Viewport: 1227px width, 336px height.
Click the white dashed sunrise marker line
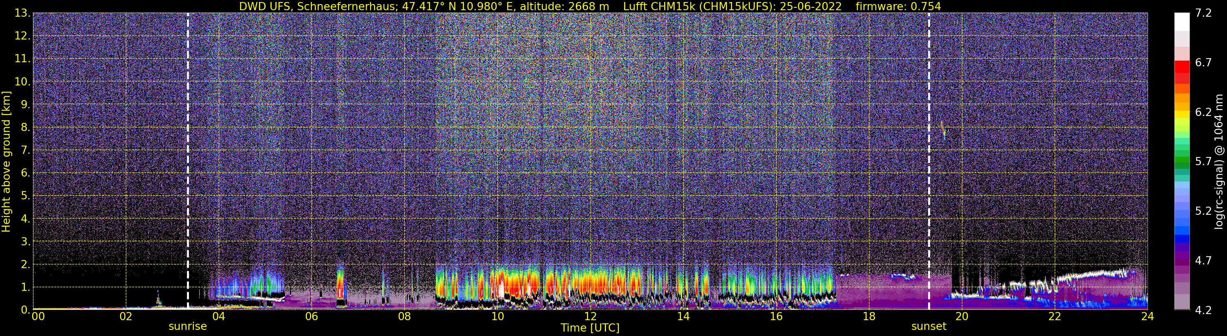(x=188, y=161)
